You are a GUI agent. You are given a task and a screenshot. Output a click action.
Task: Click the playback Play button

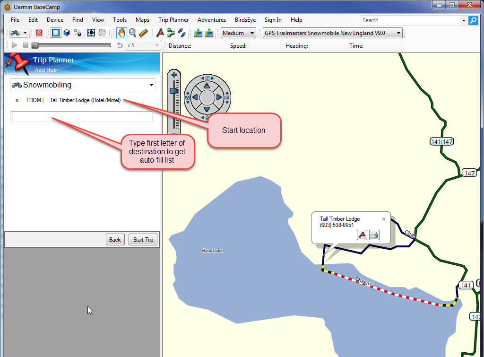(14, 45)
